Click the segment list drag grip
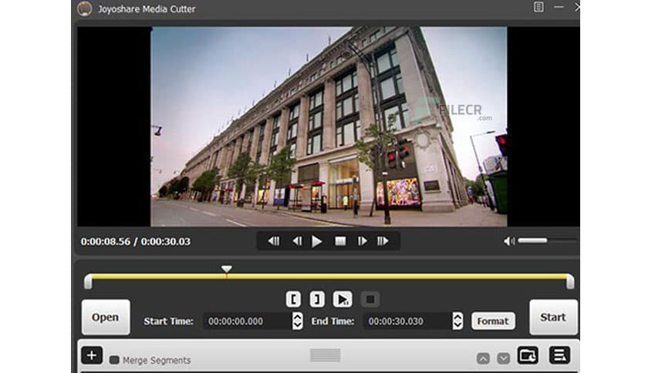The height and width of the screenshot is (373, 645). (325, 355)
